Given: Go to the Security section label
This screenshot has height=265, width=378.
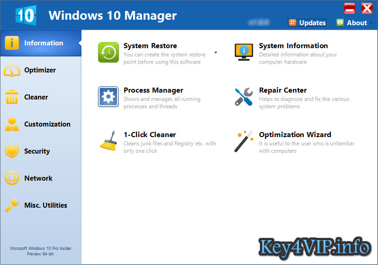Looking at the screenshot, I should coord(37,151).
